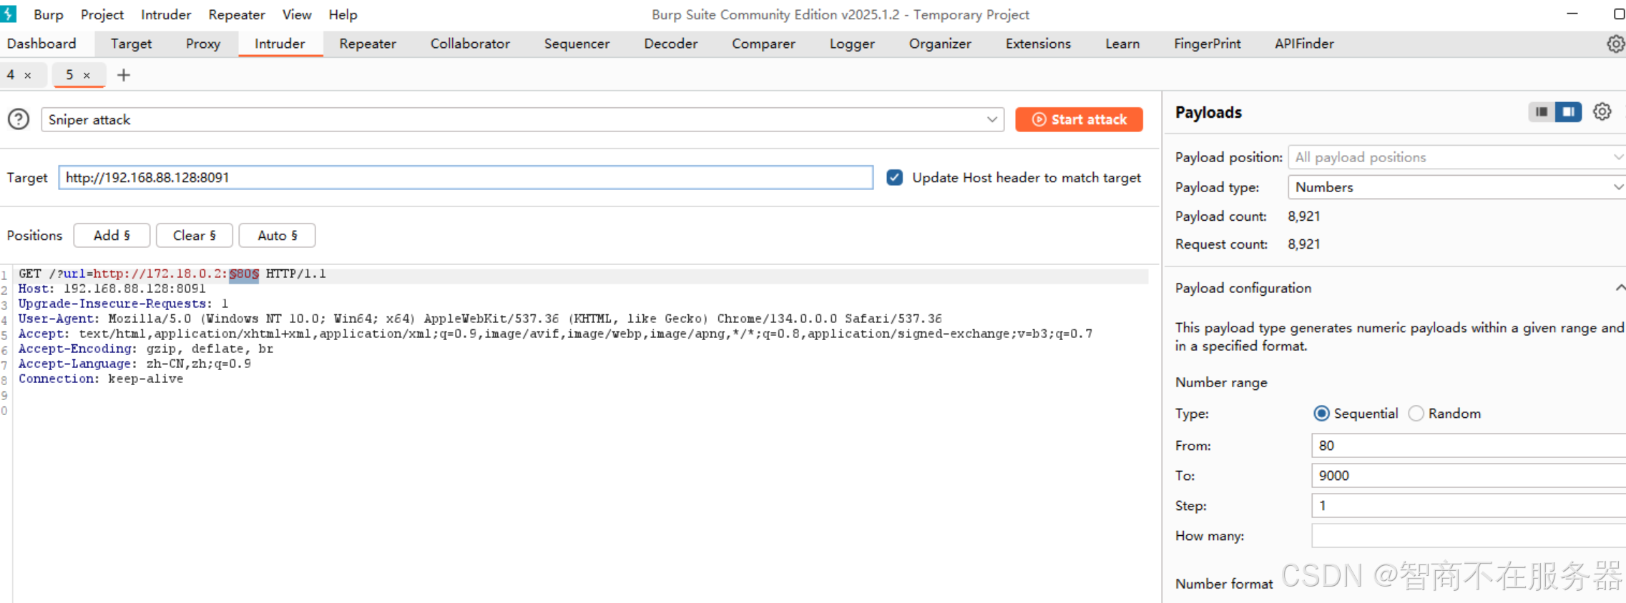The image size is (1626, 603).
Task: Click the Accept-Encoding header line
Action: click(146, 349)
